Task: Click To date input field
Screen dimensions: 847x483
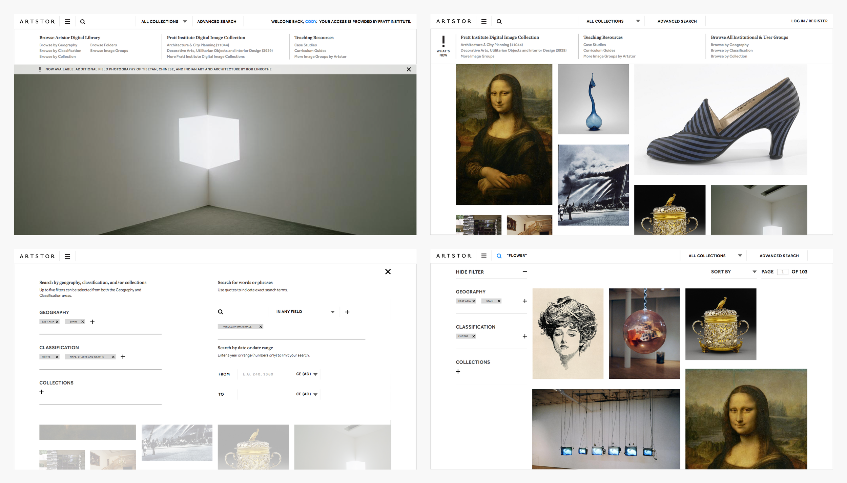Action: click(263, 394)
